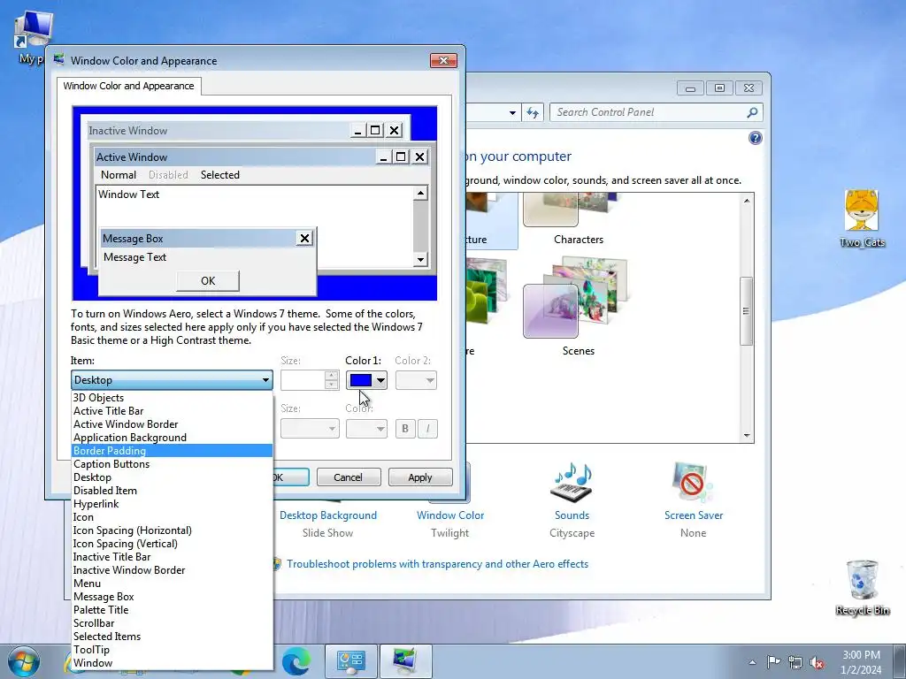This screenshot has width=906, height=679.
Task: Select Icon Spacing (Horizontal) entry
Action: coord(172,530)
